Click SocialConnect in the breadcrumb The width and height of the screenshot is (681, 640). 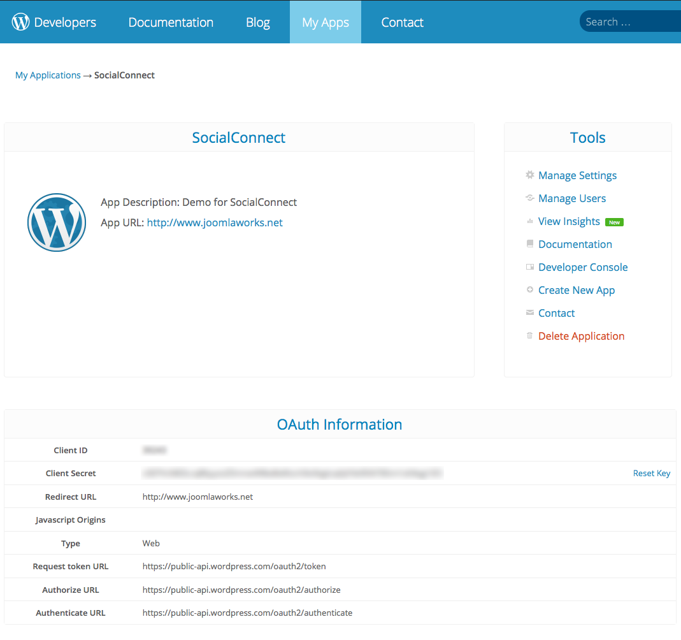pyautogui.click(x=124, y=75)
